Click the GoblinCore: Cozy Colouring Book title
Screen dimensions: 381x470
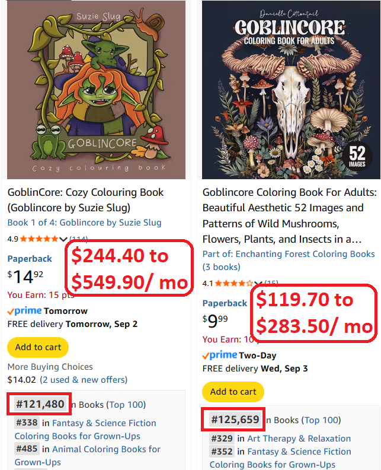coord(85,200)
